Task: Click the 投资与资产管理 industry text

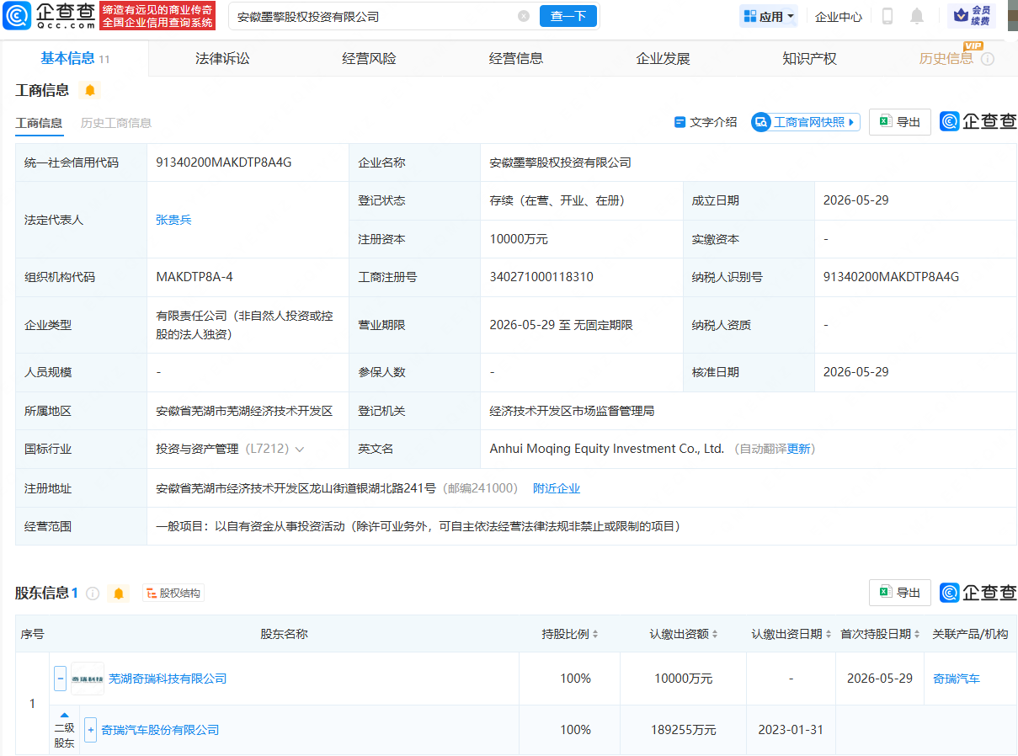Action: click(197, 450)
